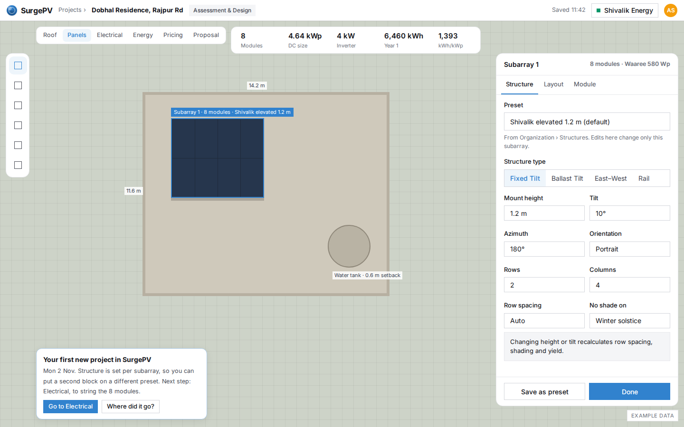
Task: Switch to the Roof tab
Action: 50,35
